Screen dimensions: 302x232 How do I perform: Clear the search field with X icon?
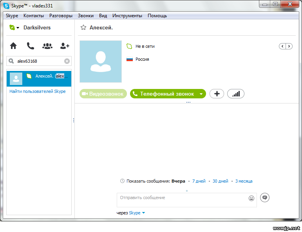(67, 61)
